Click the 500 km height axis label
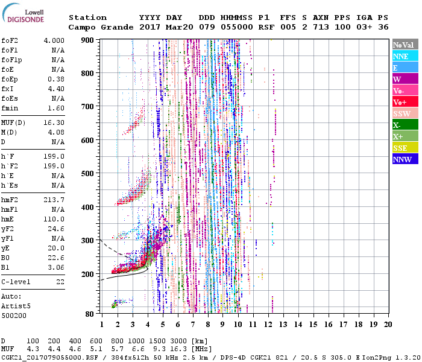Image resolution: width=422 pixels, height=362 pixels. pyautogui.click(x=87, y=173)
